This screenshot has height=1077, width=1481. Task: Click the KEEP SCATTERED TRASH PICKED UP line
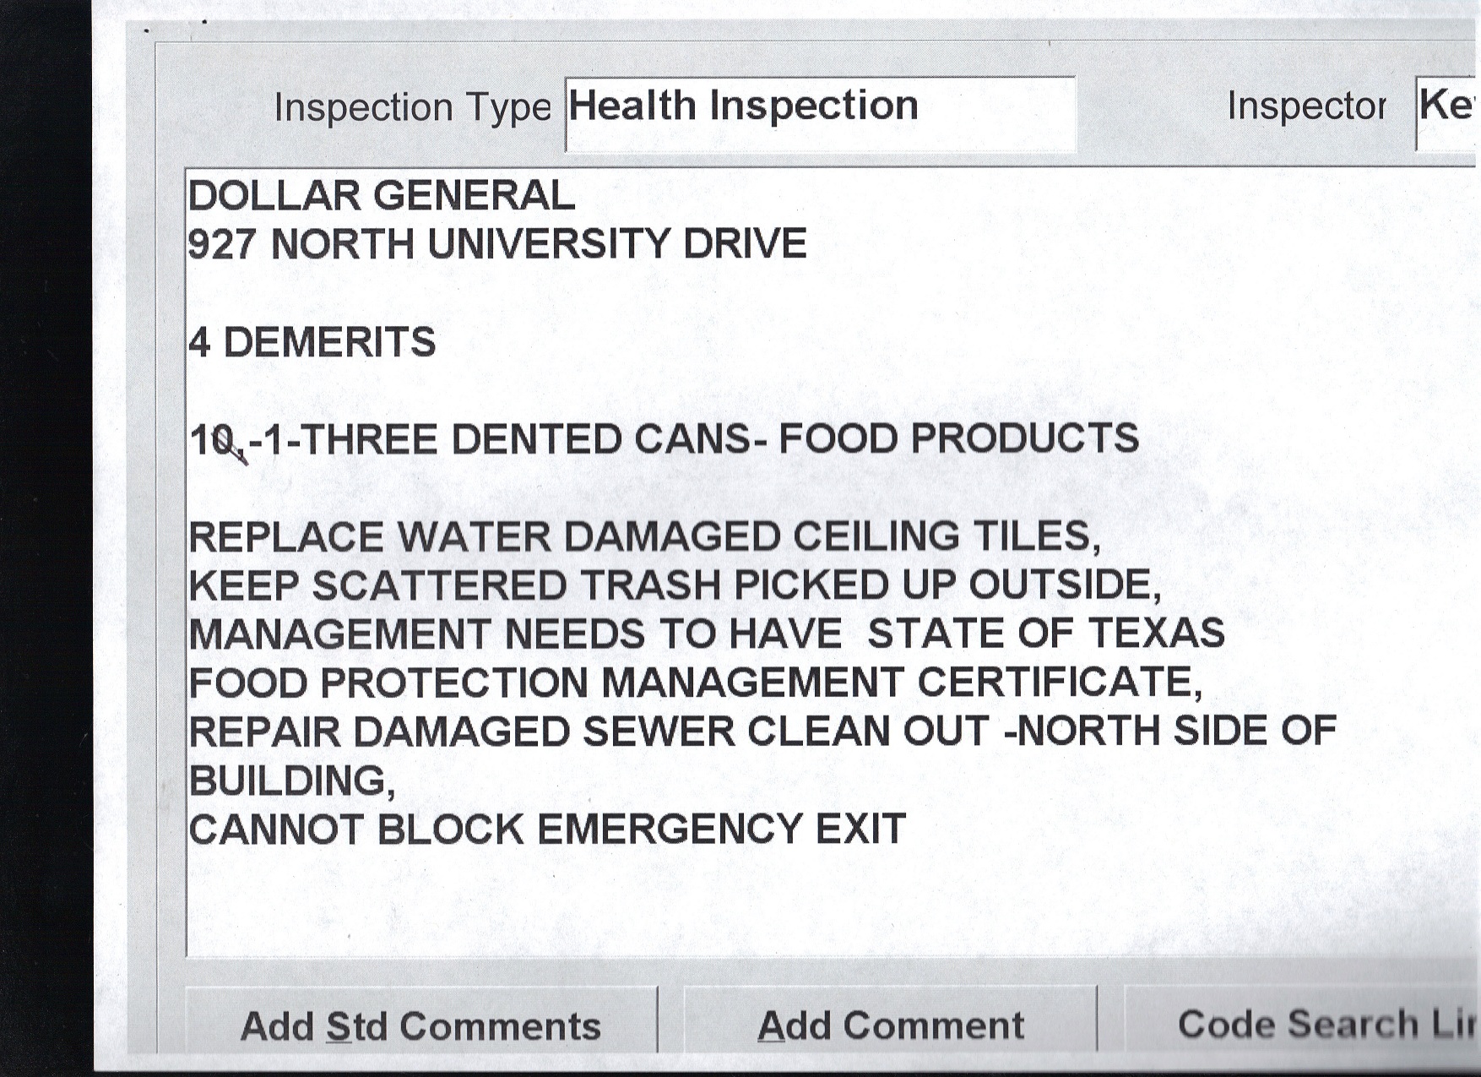click(674, 585)
